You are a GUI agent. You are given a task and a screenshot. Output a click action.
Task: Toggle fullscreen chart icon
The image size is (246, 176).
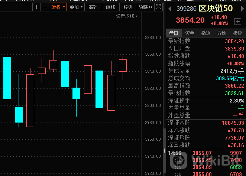click(158, 7)
